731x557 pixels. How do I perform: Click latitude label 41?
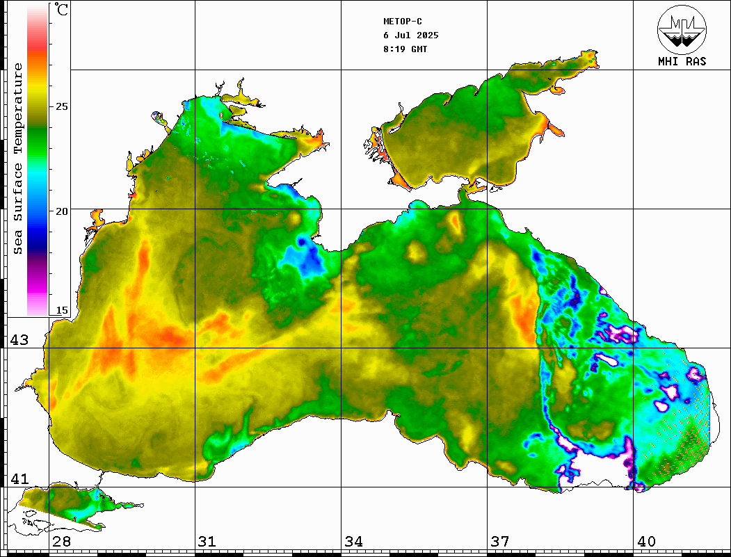click(x=19, y=479)
